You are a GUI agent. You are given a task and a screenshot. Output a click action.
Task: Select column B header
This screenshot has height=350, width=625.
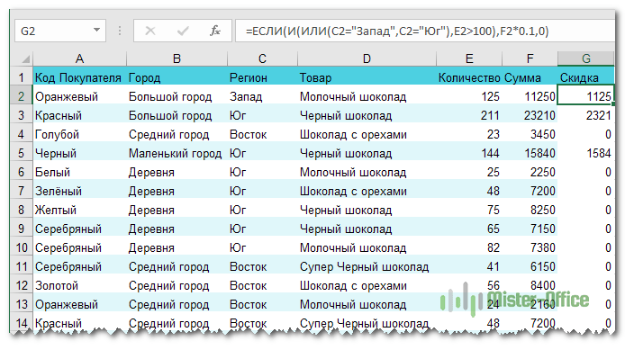pos(177,58)
